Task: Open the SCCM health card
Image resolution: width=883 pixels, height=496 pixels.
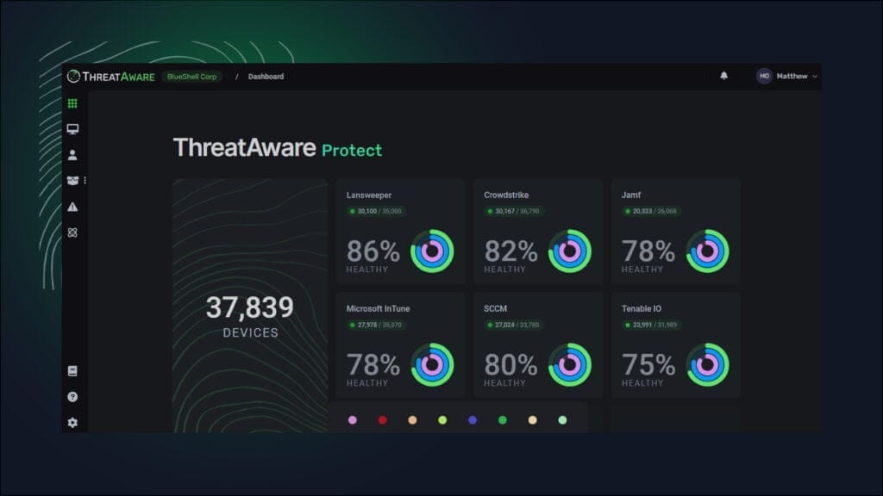Action: click(538, 344)
